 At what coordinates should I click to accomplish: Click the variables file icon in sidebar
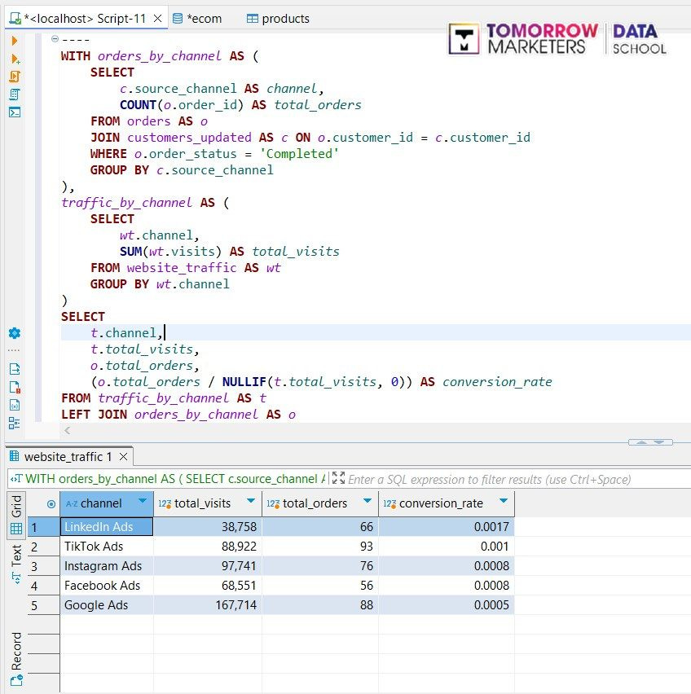point(14,405)
